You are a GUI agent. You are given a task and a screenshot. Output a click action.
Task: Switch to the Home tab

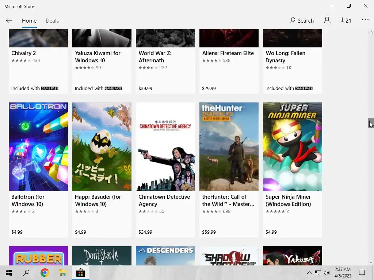(x=29, y=21)
